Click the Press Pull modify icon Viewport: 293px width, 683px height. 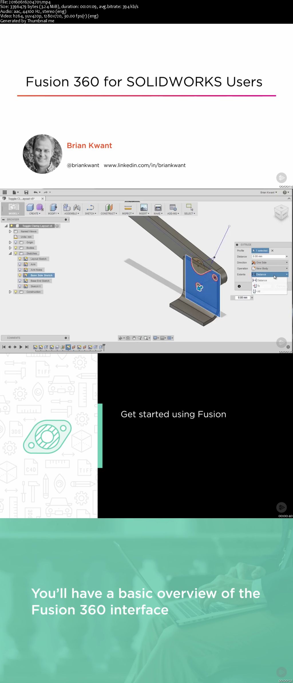pos(53,207)
